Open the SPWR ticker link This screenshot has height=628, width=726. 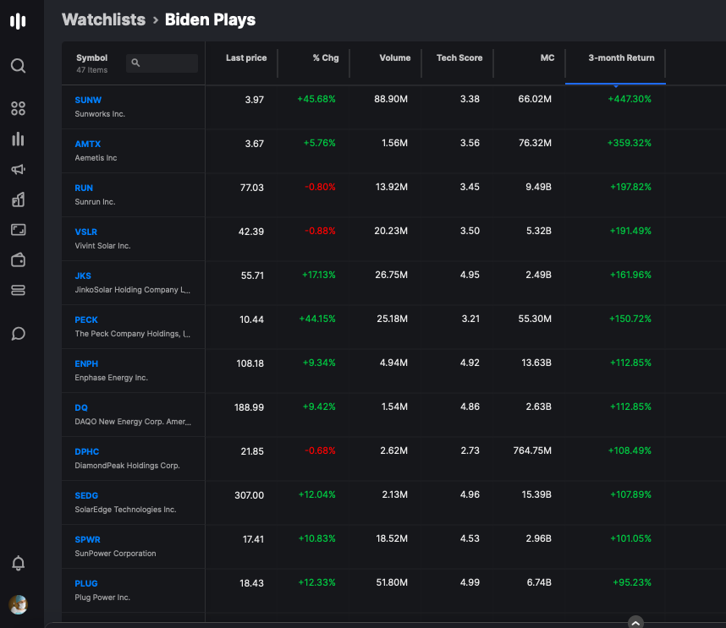87,539
